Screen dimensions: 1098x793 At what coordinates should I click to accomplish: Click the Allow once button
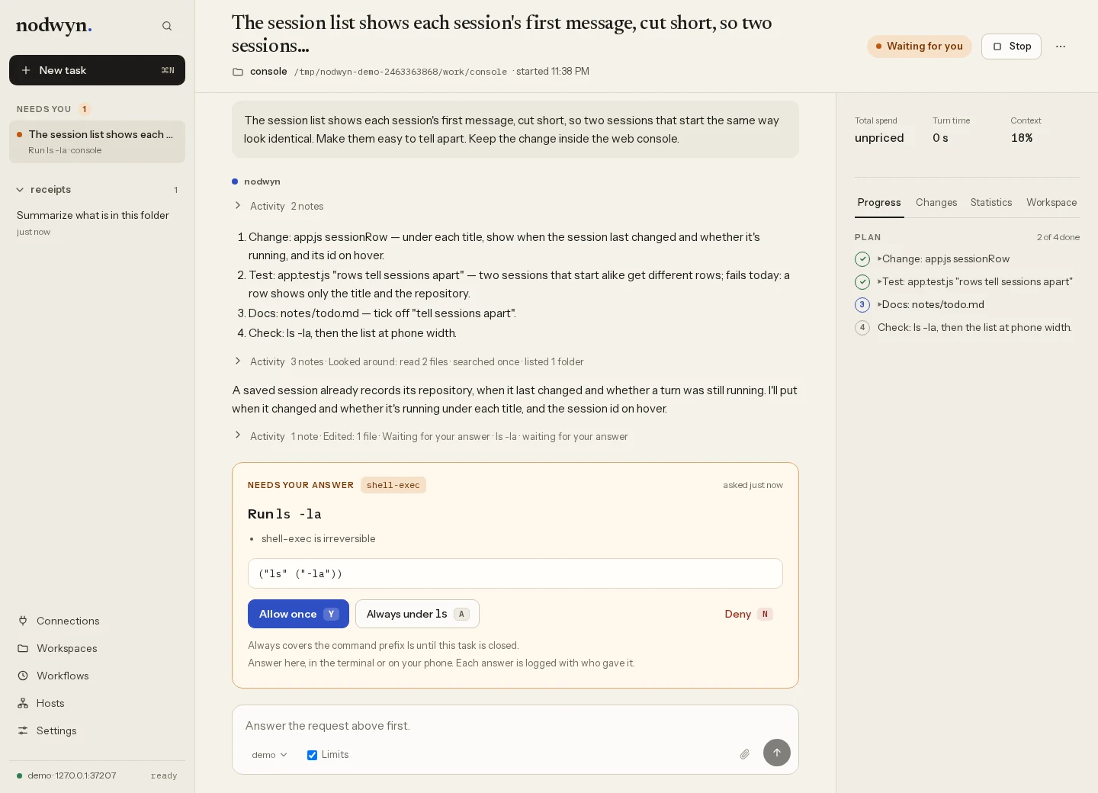click(298, 614)
